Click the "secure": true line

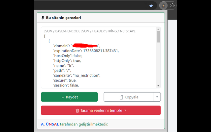tap(65, 80)
